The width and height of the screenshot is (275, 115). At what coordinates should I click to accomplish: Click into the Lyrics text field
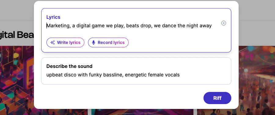pyautogui.click(x=129, y=26)
